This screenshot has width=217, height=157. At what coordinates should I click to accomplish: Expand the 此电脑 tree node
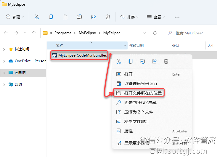tap(4, 73)
